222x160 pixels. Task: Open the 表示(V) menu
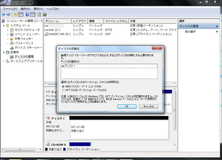coord(38,9)
